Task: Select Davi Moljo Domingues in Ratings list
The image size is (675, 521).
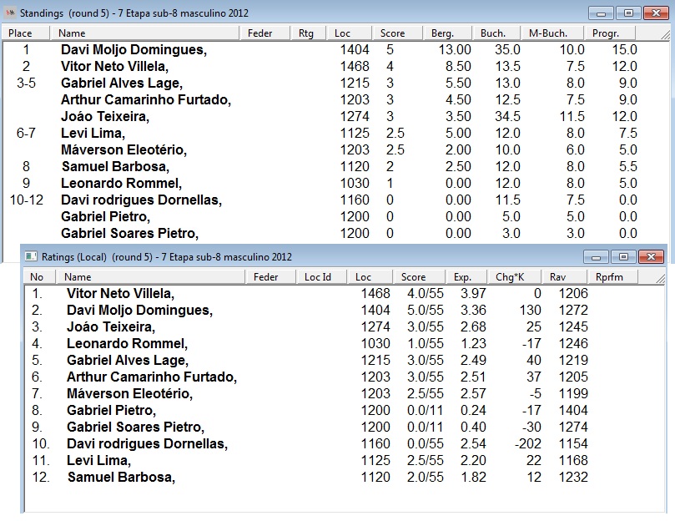Action: pyautogui.click(x=140, y=311)
